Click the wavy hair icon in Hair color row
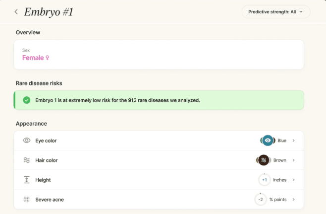 point(27,160)
